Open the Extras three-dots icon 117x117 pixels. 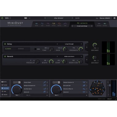99,24
